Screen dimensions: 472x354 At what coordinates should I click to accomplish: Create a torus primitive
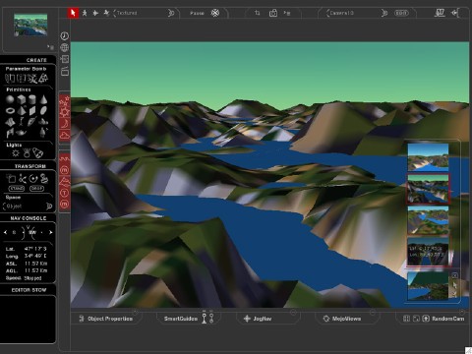click(10, 110)
